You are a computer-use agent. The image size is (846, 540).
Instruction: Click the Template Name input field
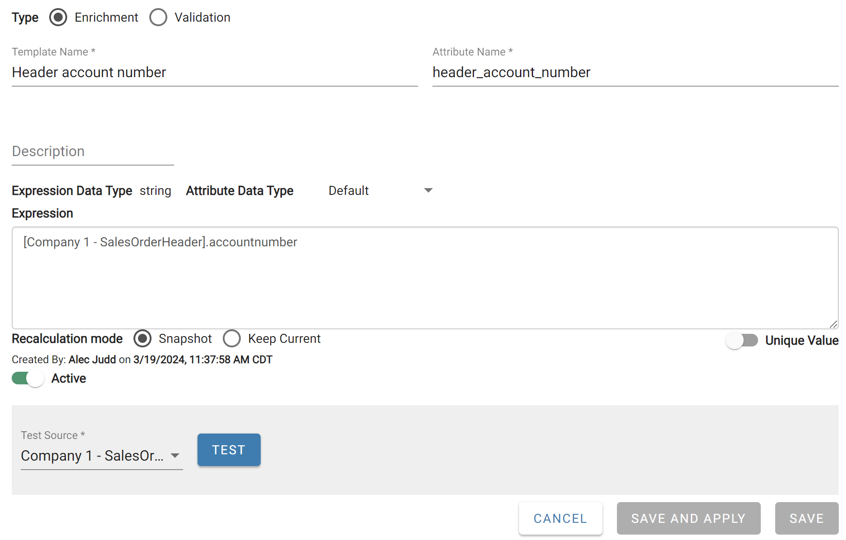(214, 73)
